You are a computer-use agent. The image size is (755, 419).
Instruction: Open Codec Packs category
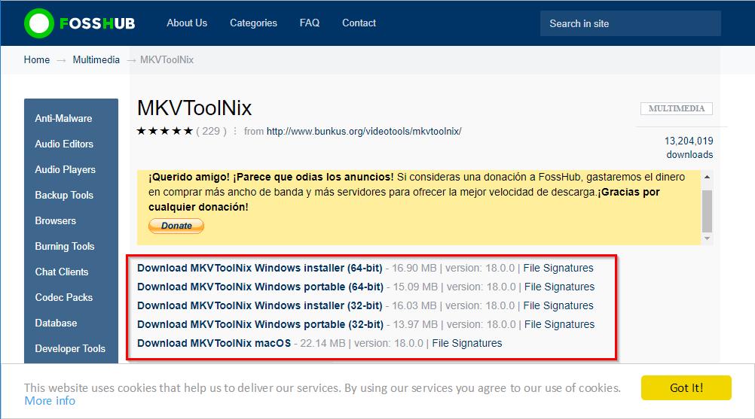63,297
